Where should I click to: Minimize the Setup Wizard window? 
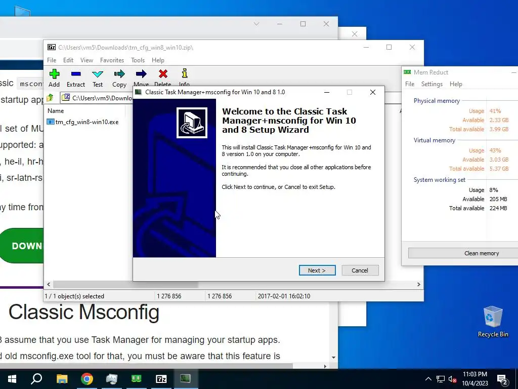tap(327, 92)
